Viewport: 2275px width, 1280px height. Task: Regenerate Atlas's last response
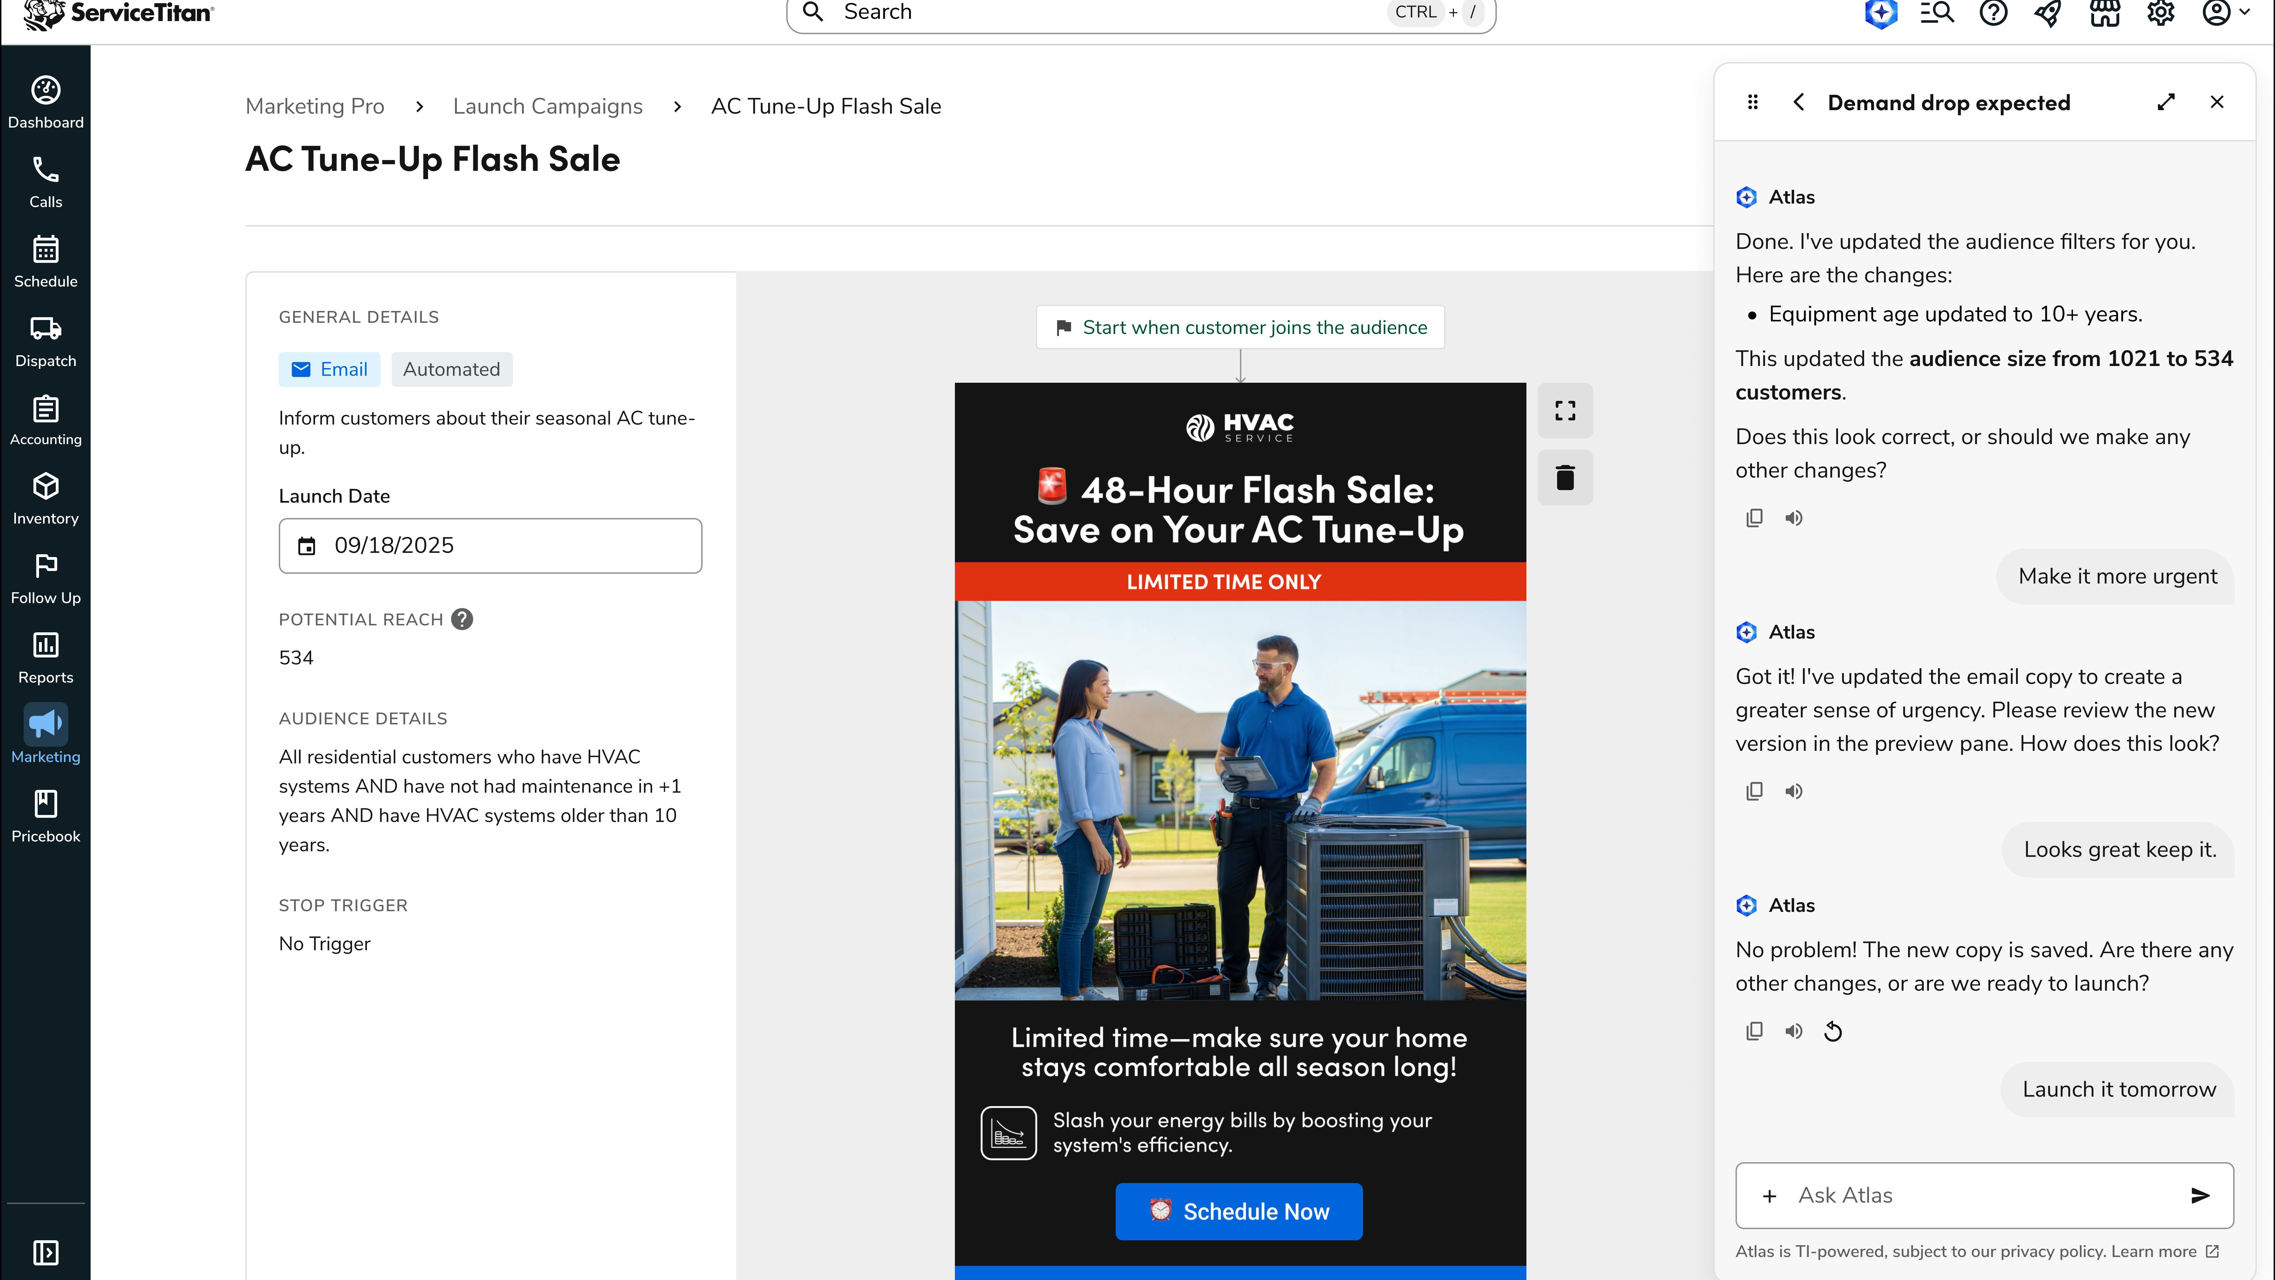pyautogui.click(x=1832, y=1031)
